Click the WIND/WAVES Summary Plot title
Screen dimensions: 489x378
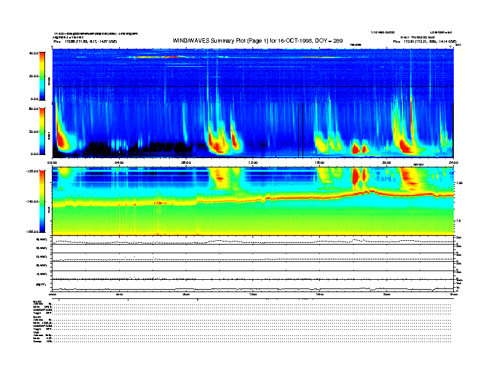coord(257,41)
